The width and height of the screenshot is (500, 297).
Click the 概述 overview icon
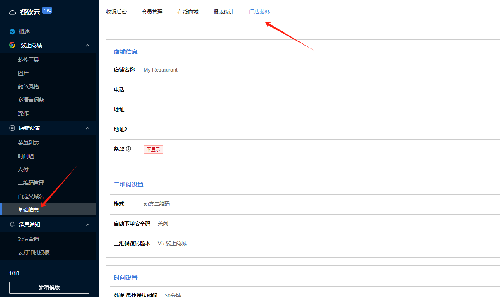(12, 31)
